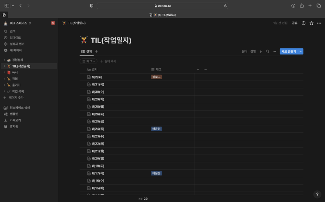Click the TIL(작업일지) breadcrumb
The height and width of the screenshot is (202, 325).
pyautogui.click(x=74, y=23)
